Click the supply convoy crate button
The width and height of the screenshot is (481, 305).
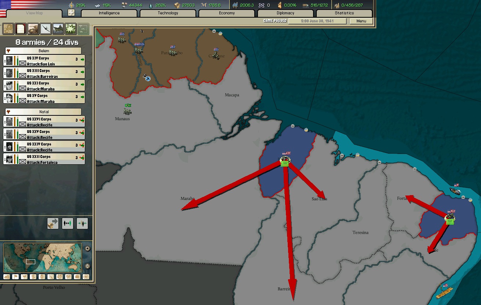coord(53,223)
